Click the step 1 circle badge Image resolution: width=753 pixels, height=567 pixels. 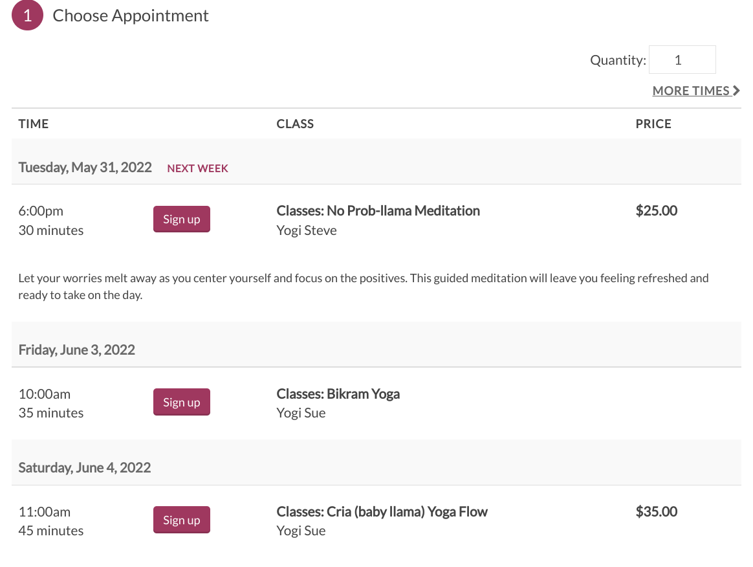(x=27, y=15)
